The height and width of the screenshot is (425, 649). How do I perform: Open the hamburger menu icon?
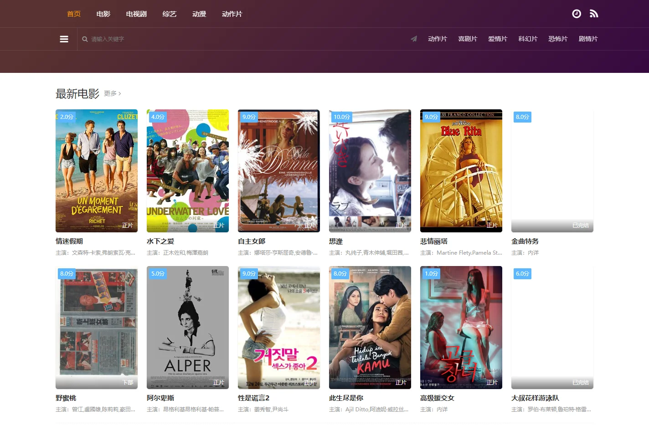[64, 39]
